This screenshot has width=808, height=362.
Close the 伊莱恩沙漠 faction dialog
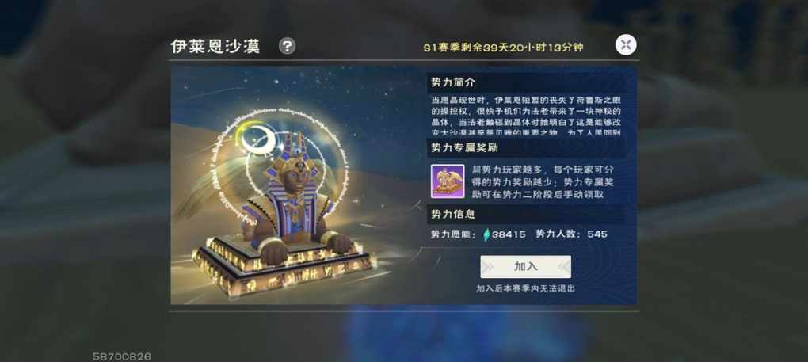[x=626, y=45]
